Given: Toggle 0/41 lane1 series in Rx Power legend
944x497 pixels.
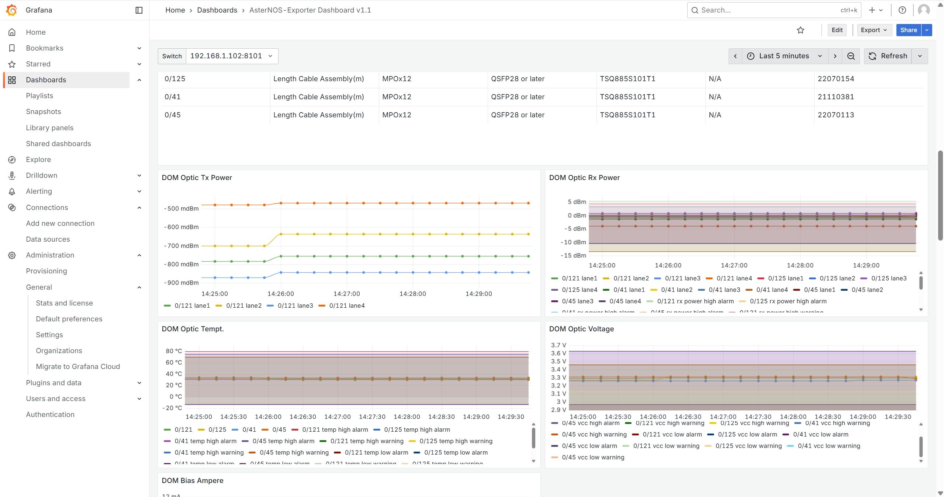Looking at the screenshot, I should click(x=629, y=290).
